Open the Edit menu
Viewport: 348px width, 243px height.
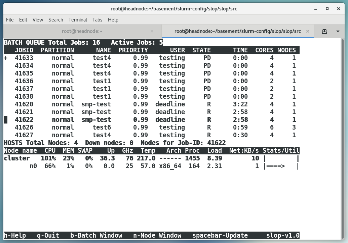coord(23,20)
